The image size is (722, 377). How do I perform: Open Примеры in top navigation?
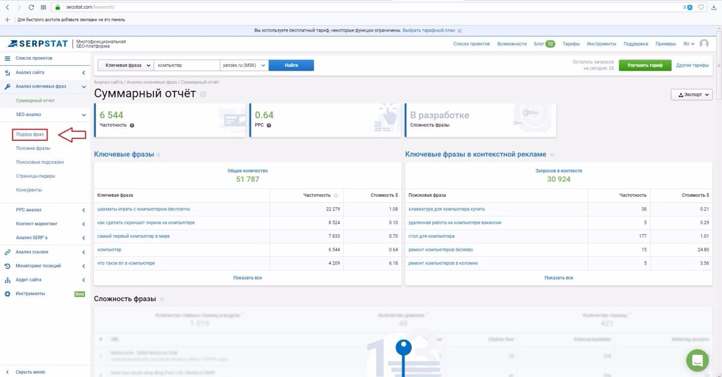(665, 44)
